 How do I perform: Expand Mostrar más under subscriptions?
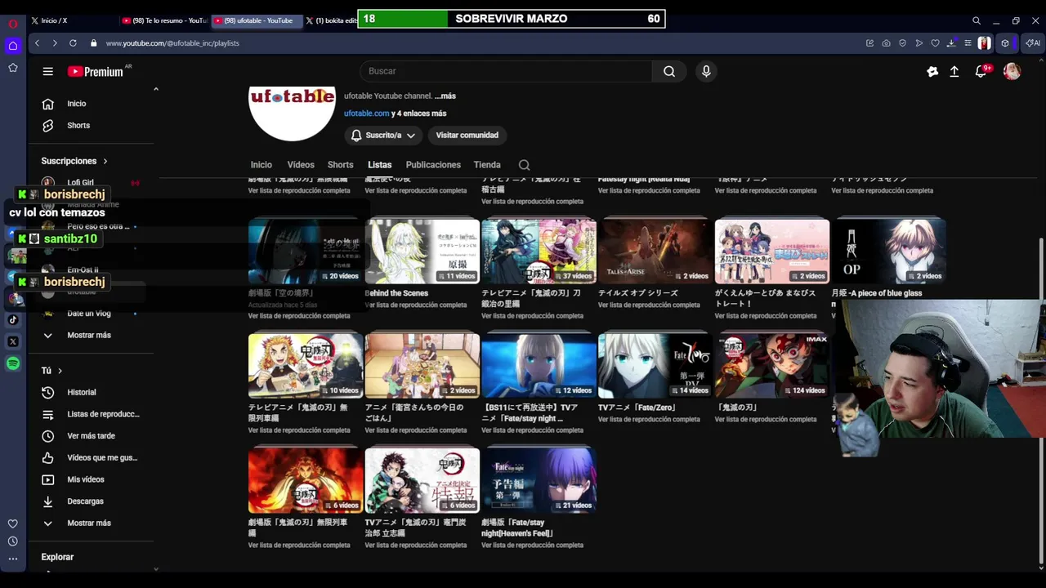point(89,335)
